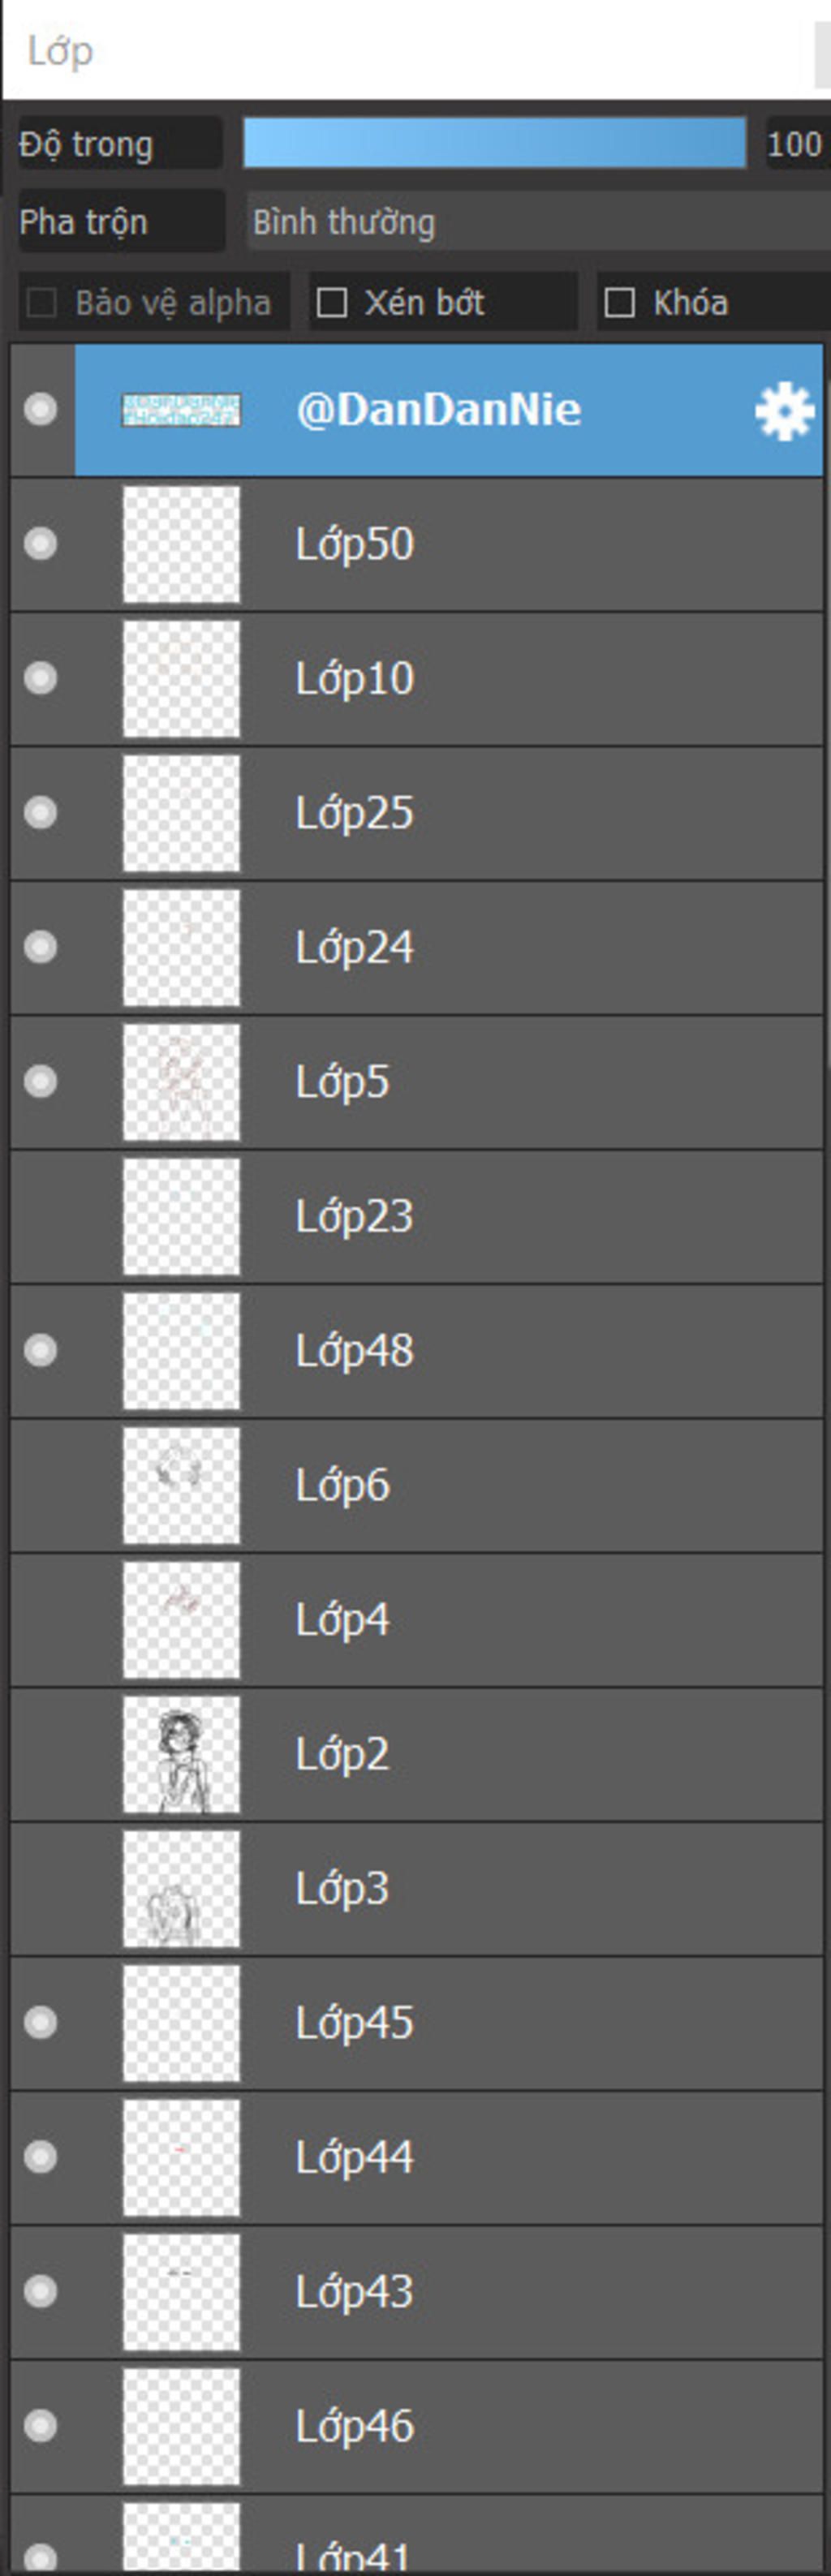Viewport: 831px width, 2576px height.
Task: Toggle visibility of Lớp10 layer
Action: pyautogui.click(x=41, y=678)
